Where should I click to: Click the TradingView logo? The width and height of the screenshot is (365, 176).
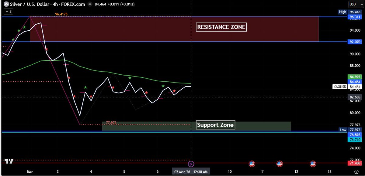9,161
